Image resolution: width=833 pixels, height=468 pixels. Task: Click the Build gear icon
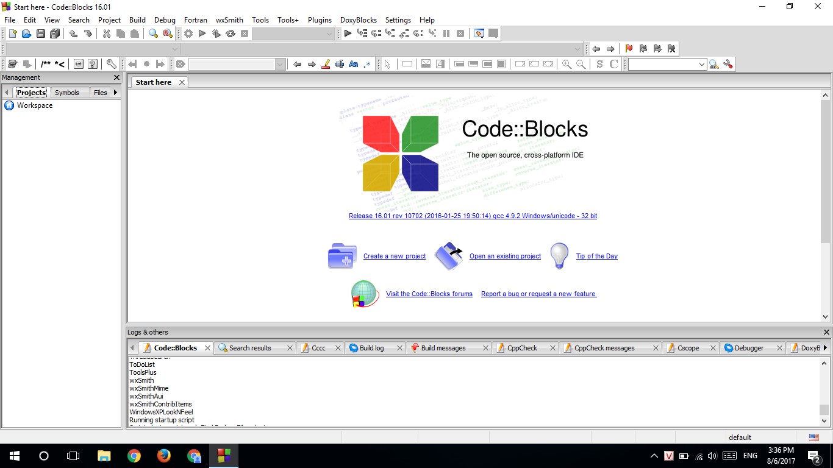(x=188, y=34)
